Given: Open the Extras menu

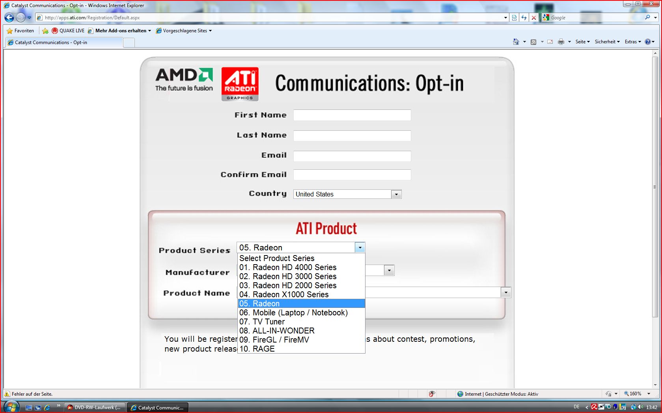Looking at the screenshot, I should point(633,42).
